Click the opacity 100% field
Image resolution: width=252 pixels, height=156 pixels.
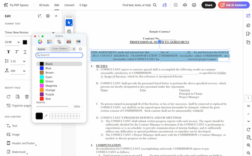[77, 107]
